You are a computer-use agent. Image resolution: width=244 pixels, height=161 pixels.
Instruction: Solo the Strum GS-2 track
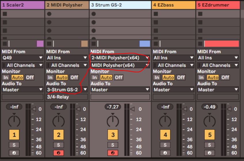[x=113, y=145]
